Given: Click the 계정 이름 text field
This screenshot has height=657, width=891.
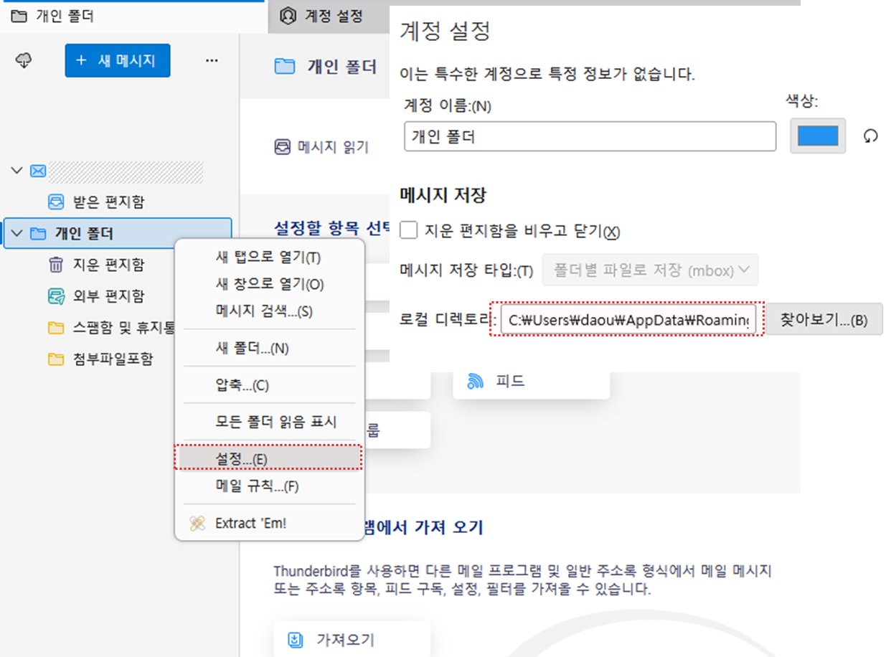Looking at the screenshot, I should [x=589, y=136].
